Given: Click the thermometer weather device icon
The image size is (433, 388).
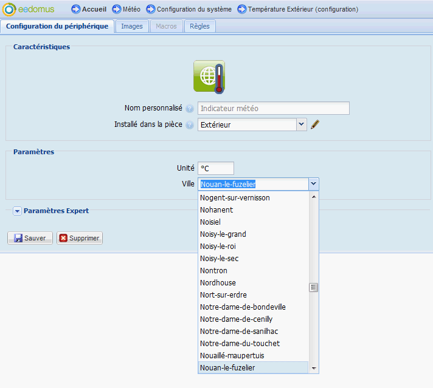Looking at the screenshot, I should [x=209, y=77].
